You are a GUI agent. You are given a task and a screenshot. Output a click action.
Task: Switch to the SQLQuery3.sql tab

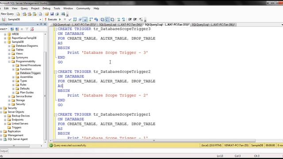tap(213, 25)
